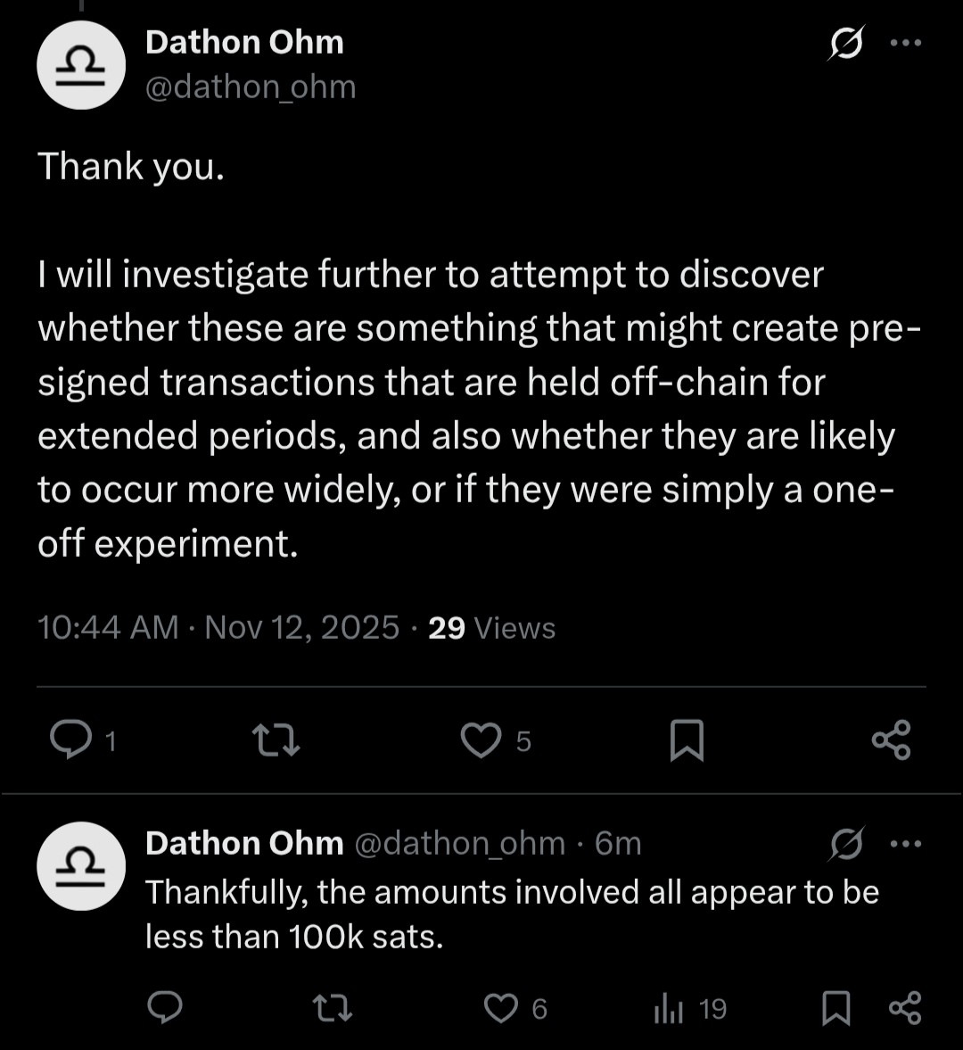Open the @dathon_ohm handle in main post
Screen dimensions: 963x1050
click(251, 87)
